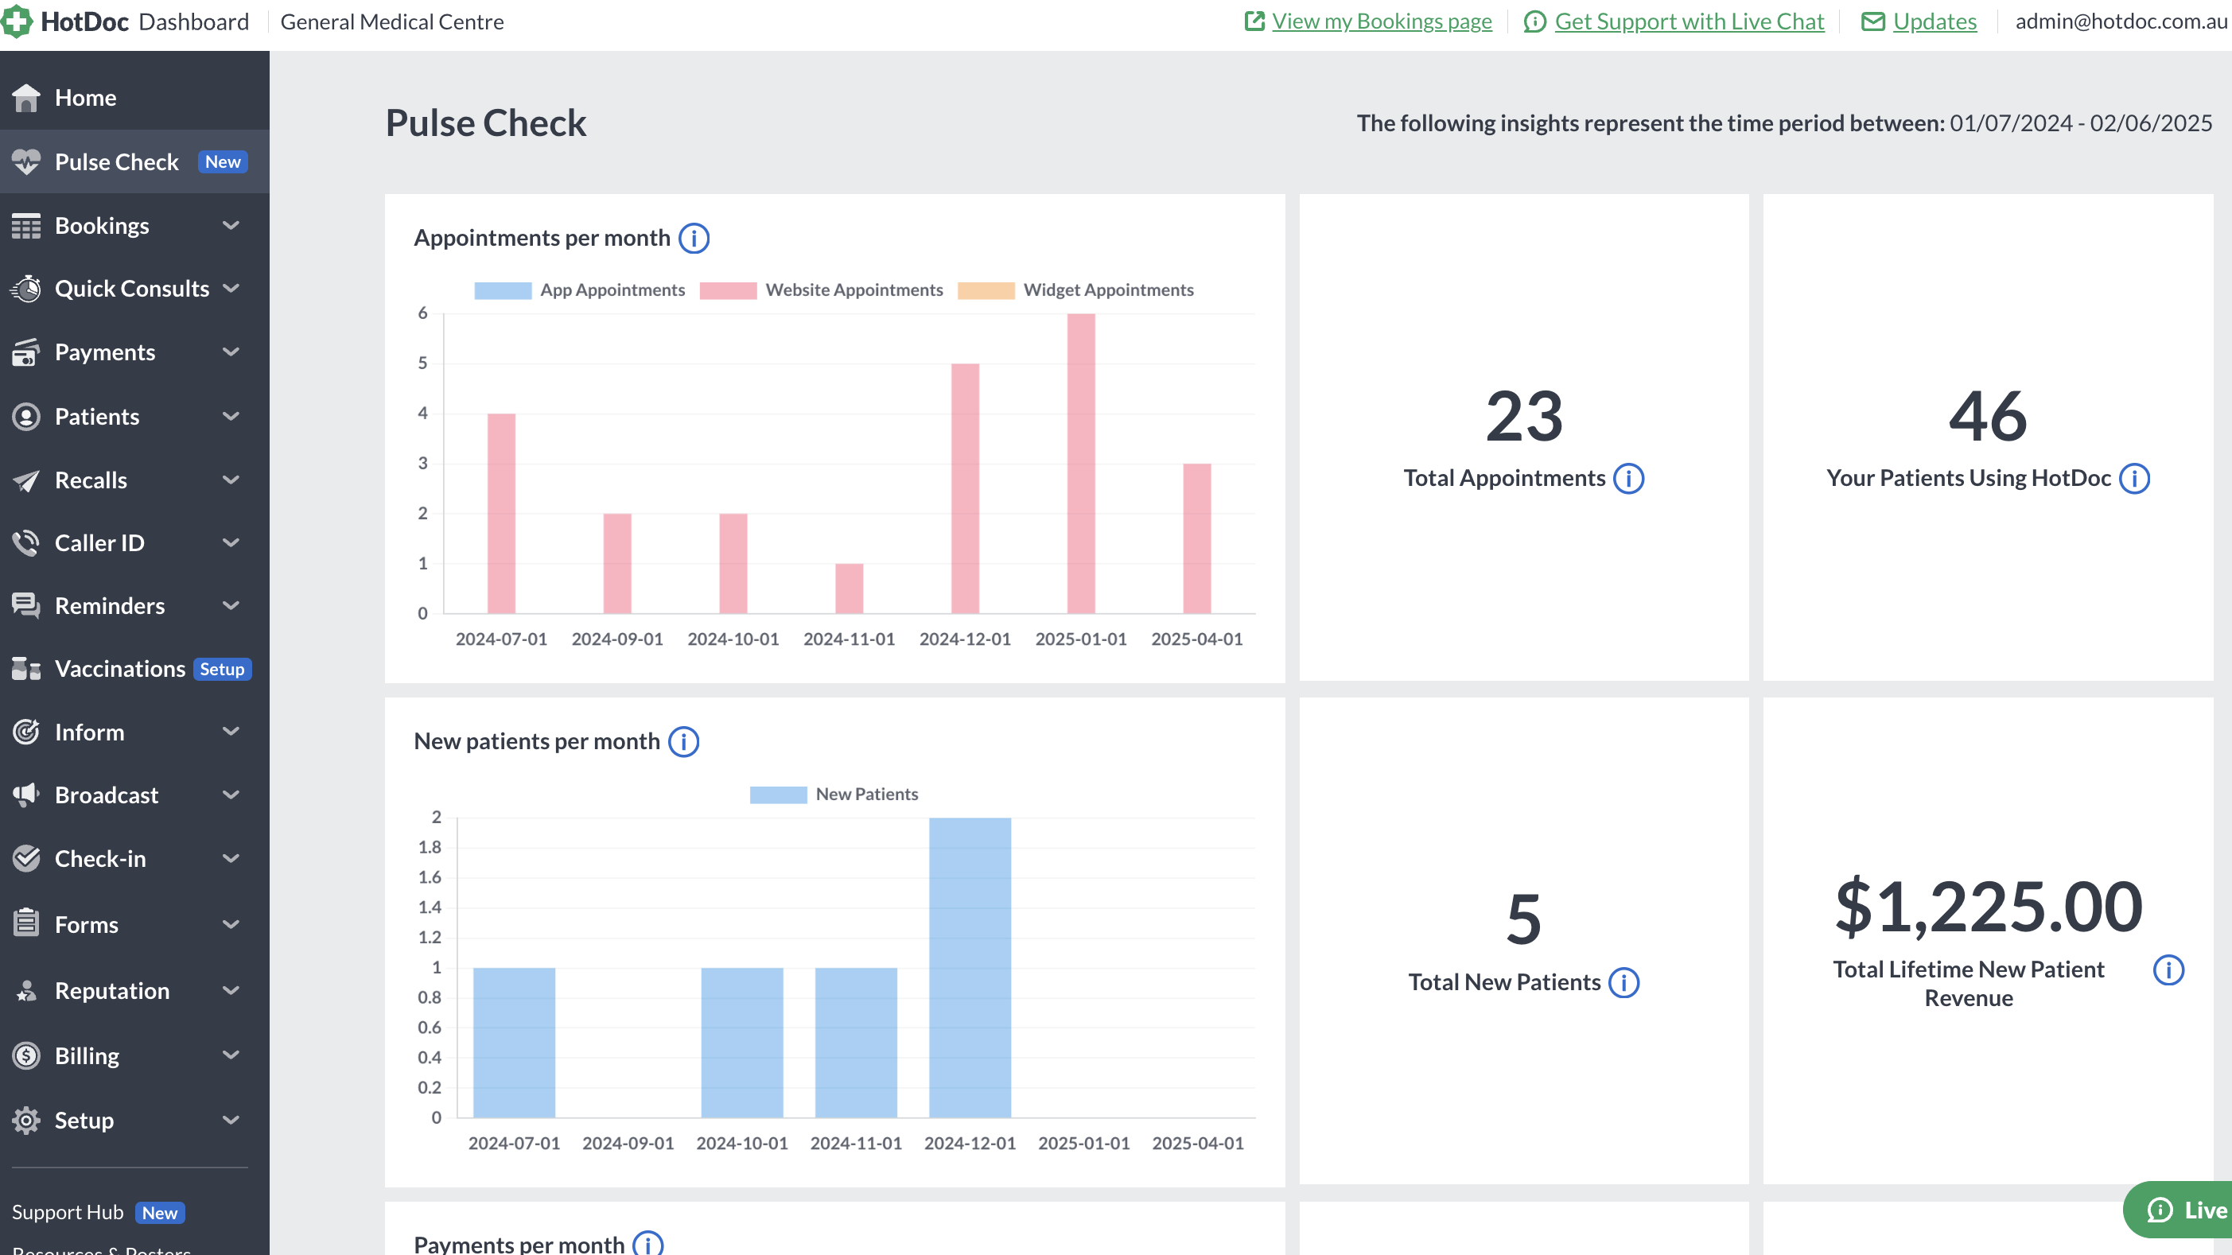Image resolution: width=2232 pixels, height=1255 pixels.
Task: Toggle Website Appointments legend in chart
Action: [x=821, y=290]
